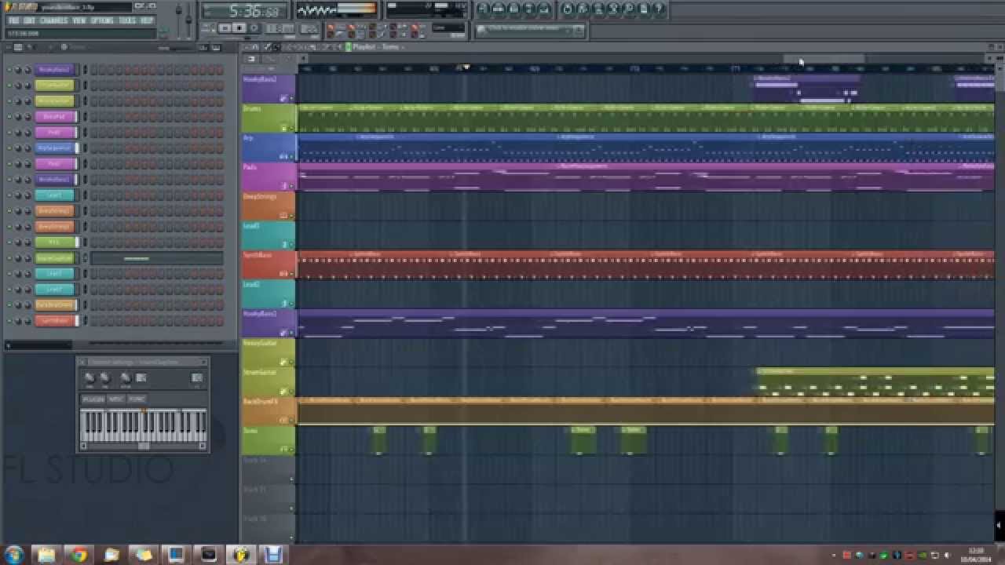Screen dimensions: 1005x565
Task: Click the HeavyGuitar playlist track header
Action: click(269, 352)
